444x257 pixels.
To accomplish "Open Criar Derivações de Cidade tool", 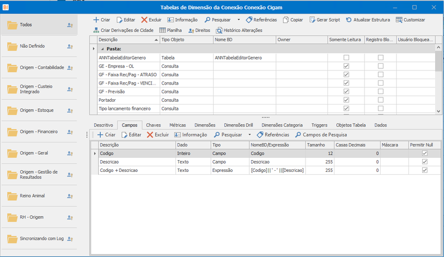I will coord(123,30).
